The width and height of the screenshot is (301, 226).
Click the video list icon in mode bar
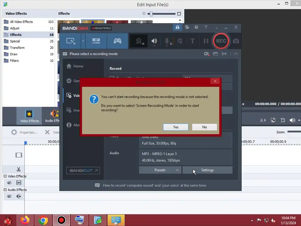point(207,54)
